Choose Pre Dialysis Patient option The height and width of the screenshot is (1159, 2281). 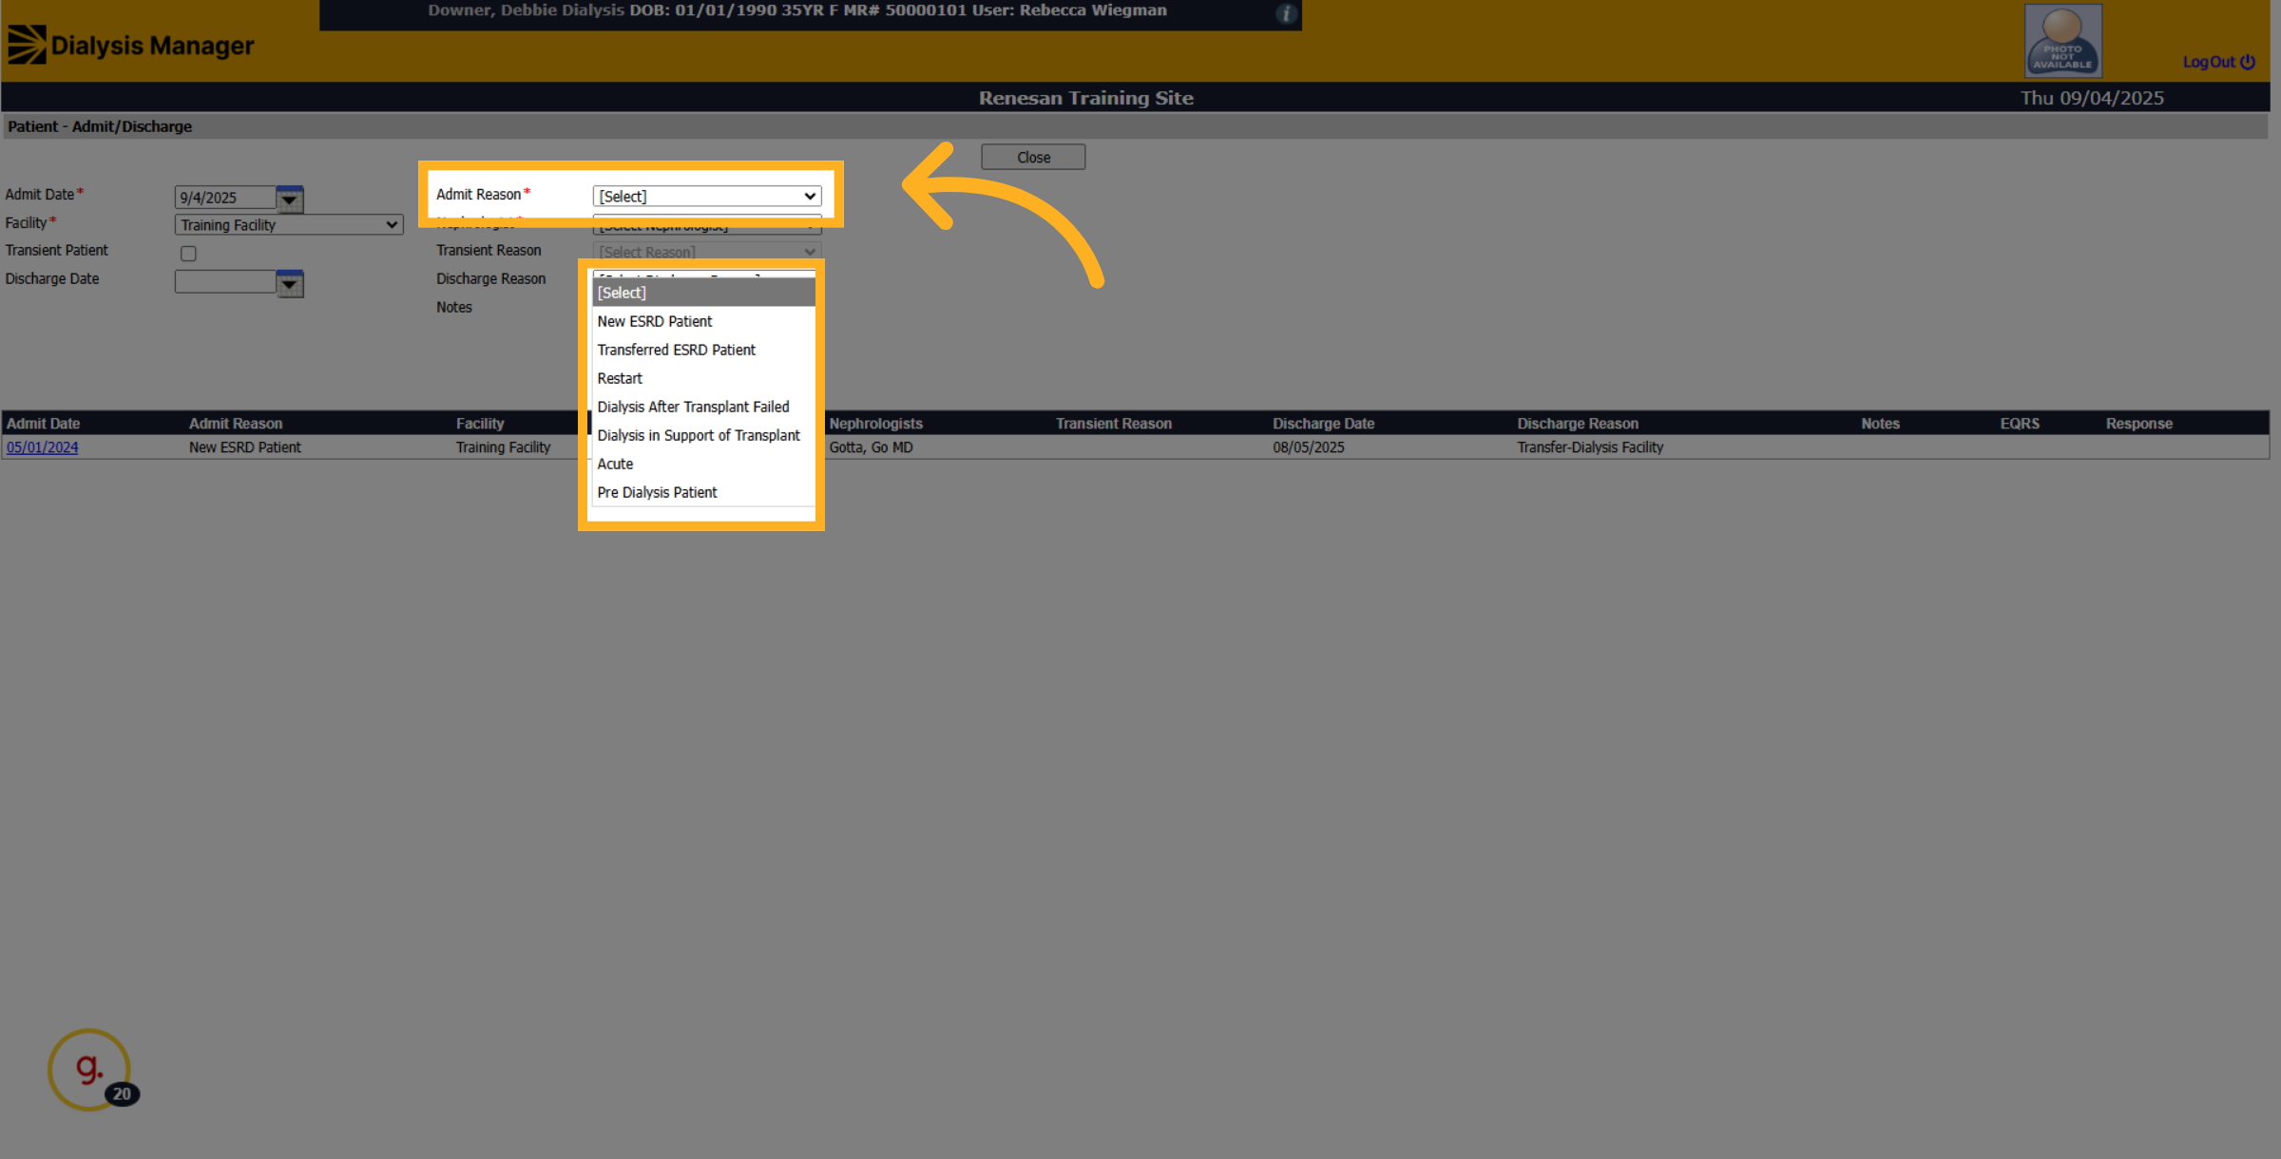click(x=703, y=492)
